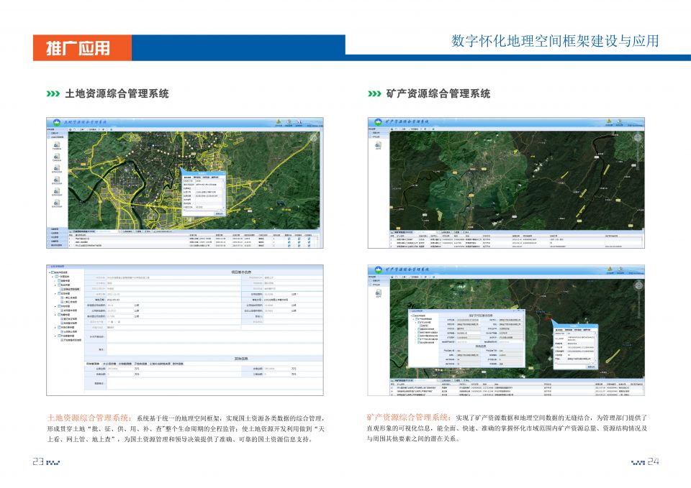691x488 pixels.
Task: Click the land system header logo icon
Action: (55, 121)
